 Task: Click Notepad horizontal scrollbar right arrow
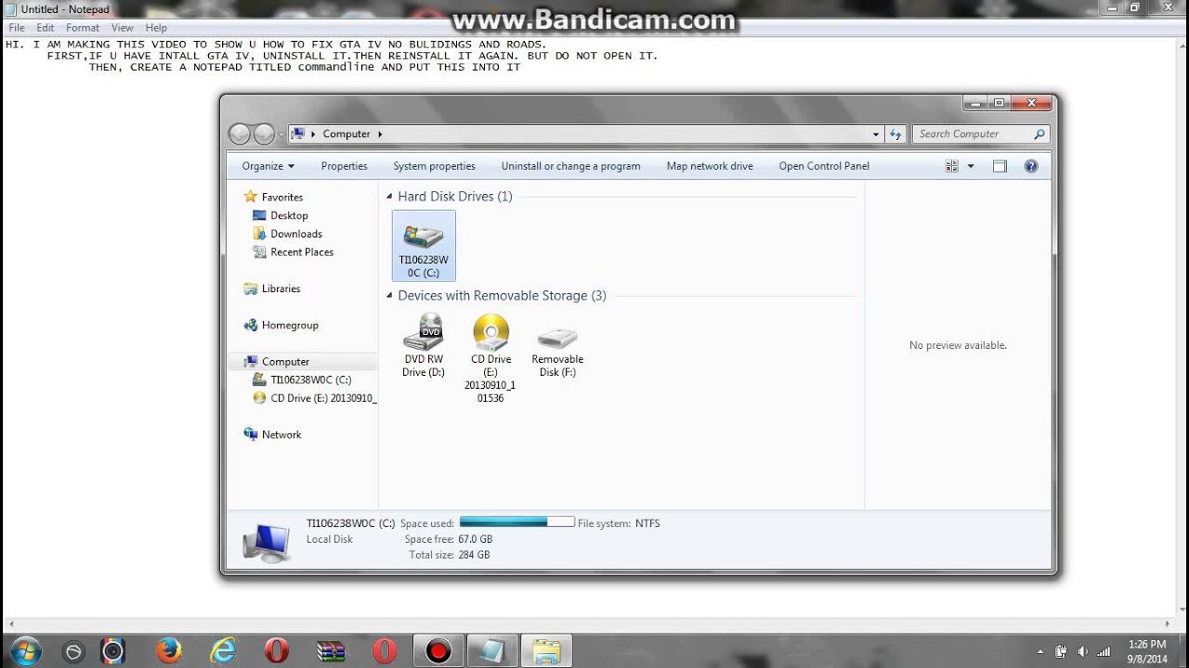click(x=1169, y=624)
